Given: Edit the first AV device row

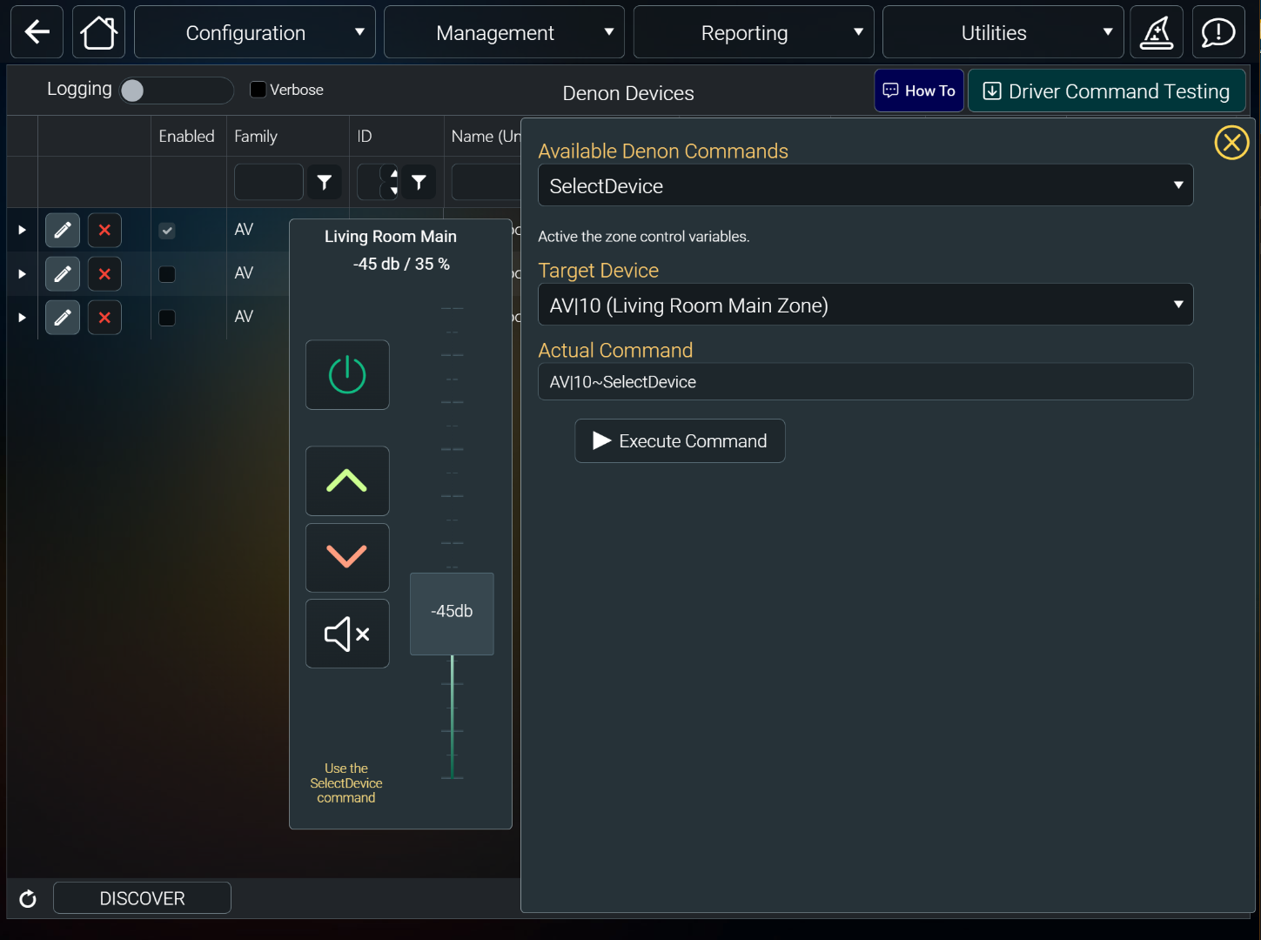Looking at the screenshot, I should click(63, 230).
